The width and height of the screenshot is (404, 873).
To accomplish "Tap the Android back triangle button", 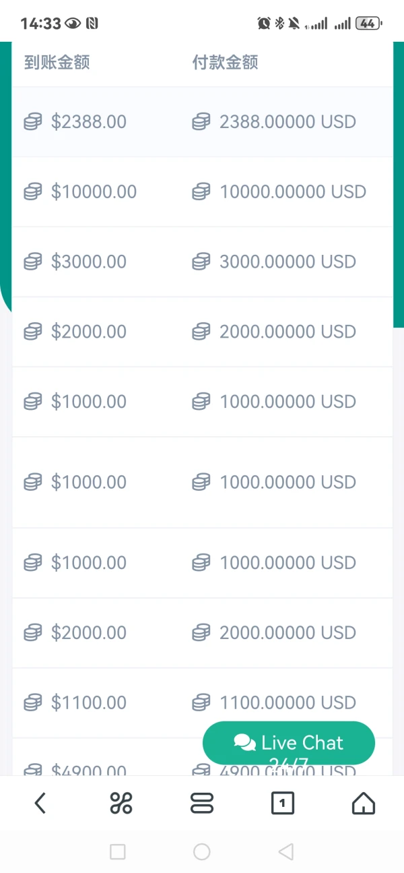I will (286, 851).
